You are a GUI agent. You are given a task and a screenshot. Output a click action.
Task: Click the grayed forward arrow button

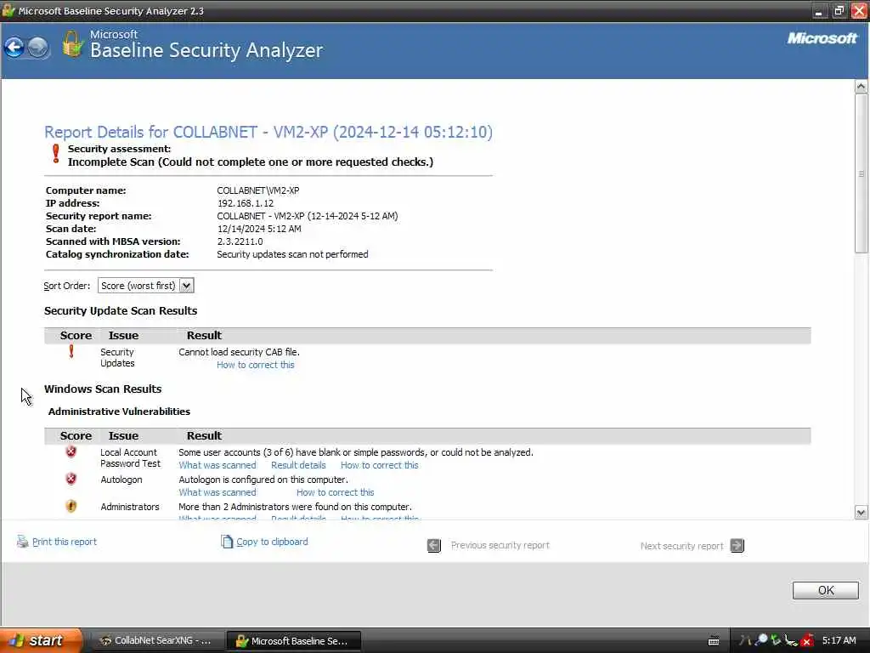click(38, 48)
